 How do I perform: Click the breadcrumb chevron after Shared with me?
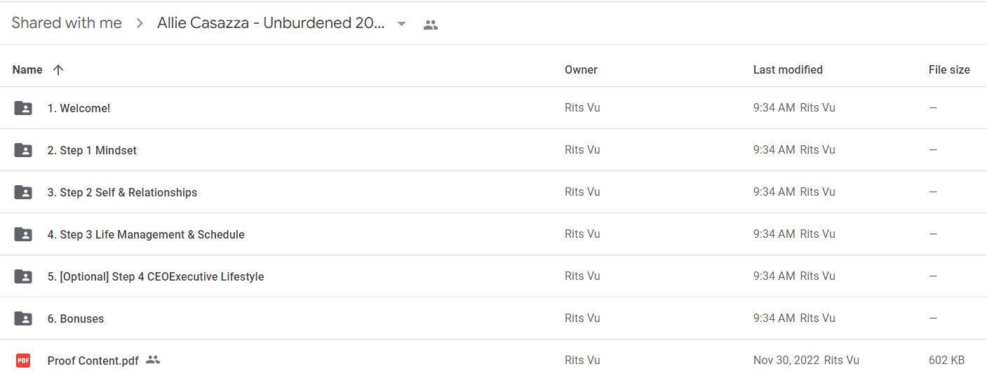pyautogui.click(x=140, y=24)
